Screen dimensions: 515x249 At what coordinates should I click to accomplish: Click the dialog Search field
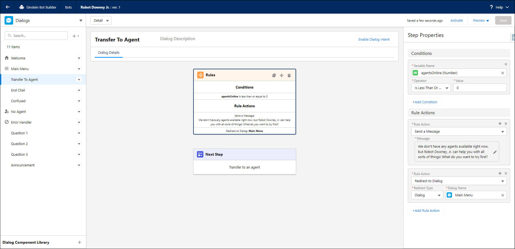pyautogui.click(x=36, y=36)
